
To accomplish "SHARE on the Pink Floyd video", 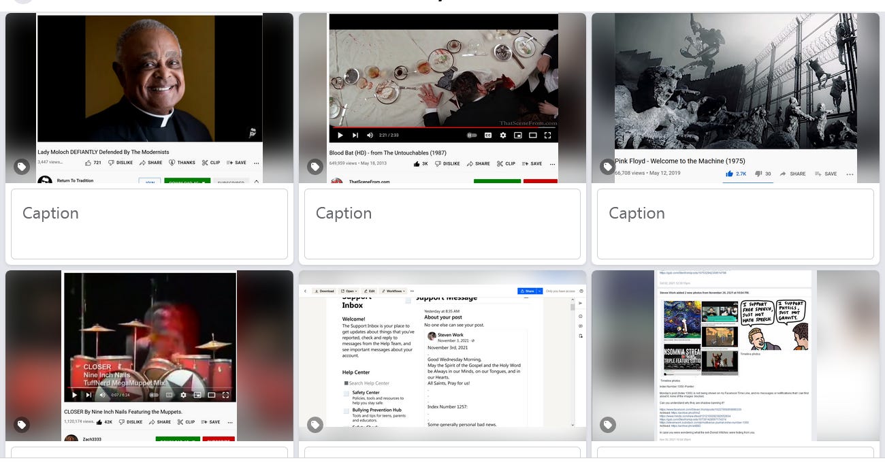I will [x=793, y=174].
